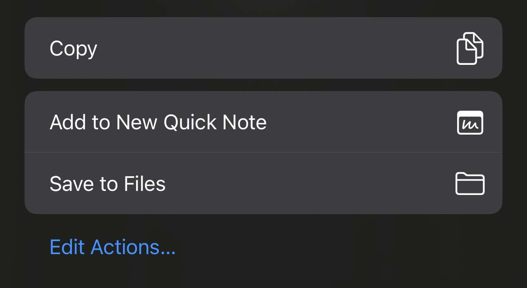Image resolution: width=527 pixels, height=288 pixels.
Task: Tap the icon ending the Quick Note row
Action: click(x=470, y=122)
